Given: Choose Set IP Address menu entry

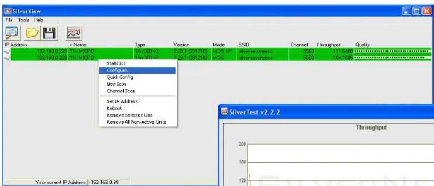Looking at the screenshot, I should coord(137,101).
